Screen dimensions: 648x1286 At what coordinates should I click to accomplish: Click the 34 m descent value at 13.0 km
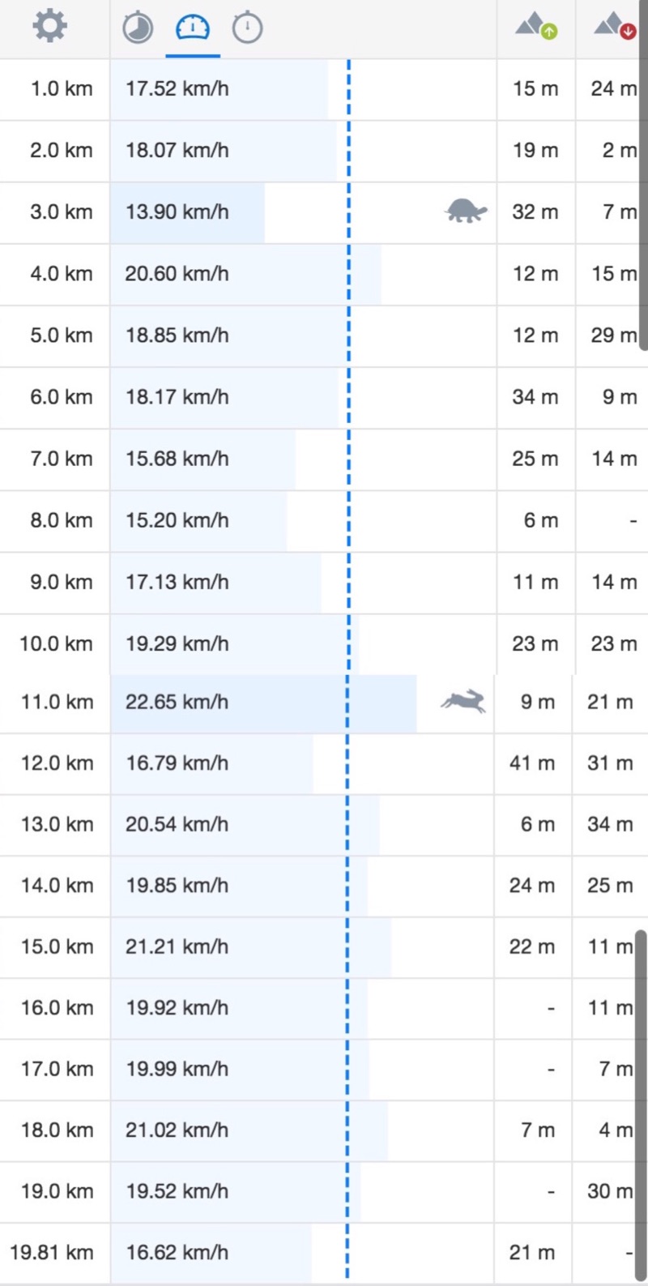pos(610,824)
